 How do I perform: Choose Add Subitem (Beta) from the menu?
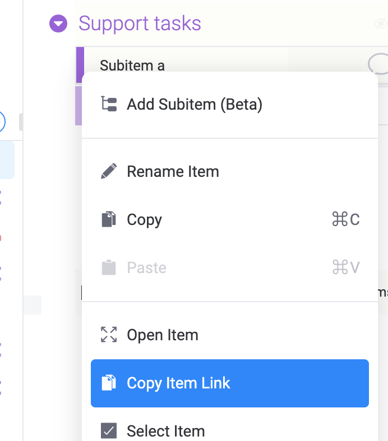tap(195, 104)
